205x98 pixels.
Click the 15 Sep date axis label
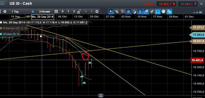pos(15,17)
